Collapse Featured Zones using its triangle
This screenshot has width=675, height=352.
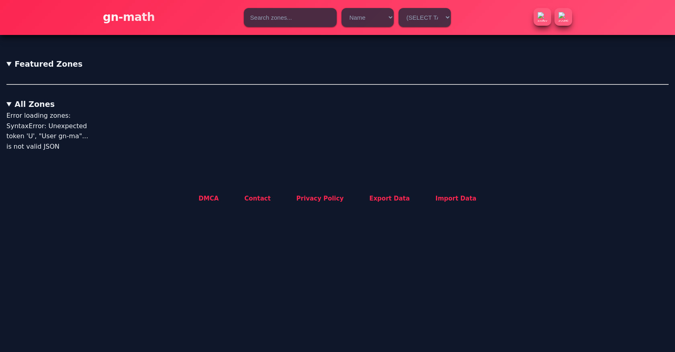[9, 64]
